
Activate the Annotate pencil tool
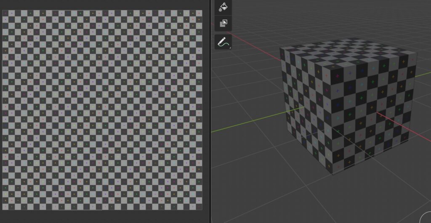pos(223,42)
